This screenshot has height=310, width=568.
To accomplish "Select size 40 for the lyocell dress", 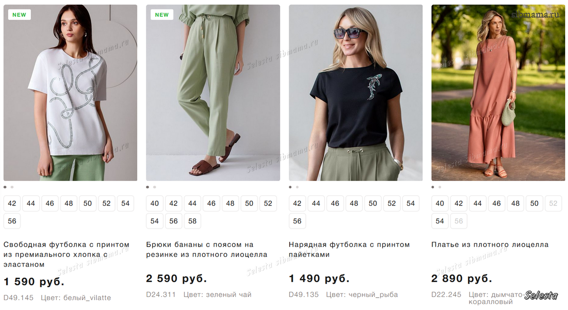I will click(x=440, y=204).
